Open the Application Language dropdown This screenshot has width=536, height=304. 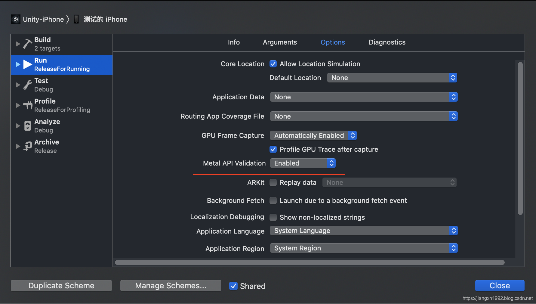click(x=364, y=231)
